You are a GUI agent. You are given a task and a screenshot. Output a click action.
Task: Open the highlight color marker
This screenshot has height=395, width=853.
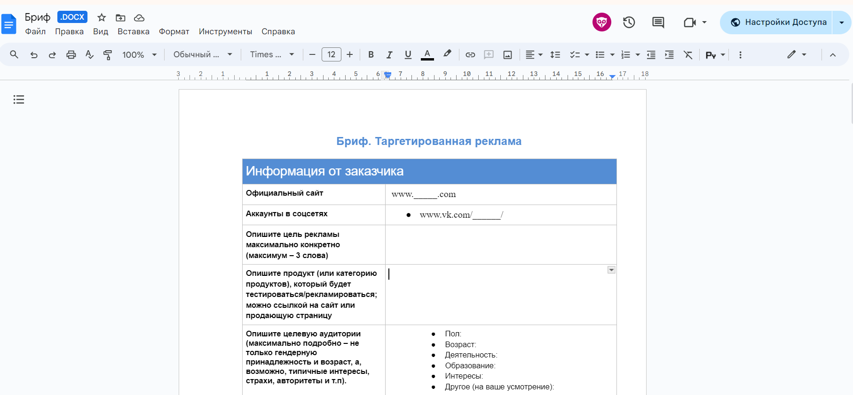point(447,54)
